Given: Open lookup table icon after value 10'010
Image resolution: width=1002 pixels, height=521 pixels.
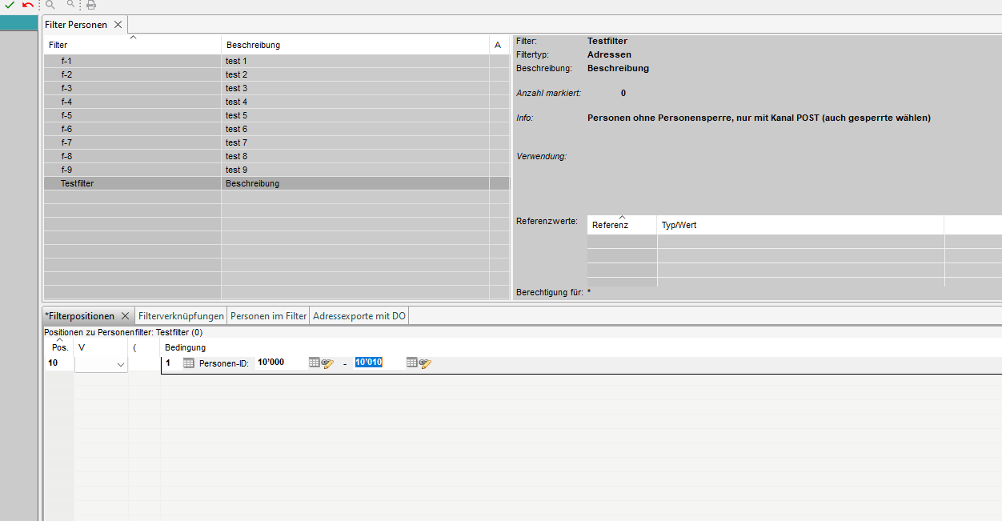Looking at the screenshot, I should 412,363.
